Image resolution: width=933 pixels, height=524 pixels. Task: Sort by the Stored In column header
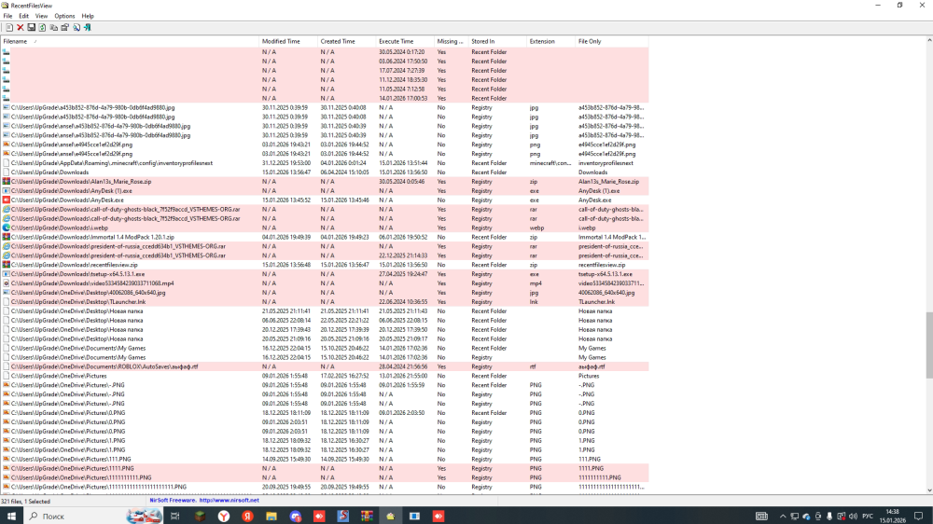coord(497,42)
